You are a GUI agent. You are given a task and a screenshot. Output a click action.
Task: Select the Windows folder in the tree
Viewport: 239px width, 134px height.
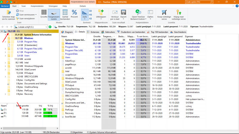[28, 38]
